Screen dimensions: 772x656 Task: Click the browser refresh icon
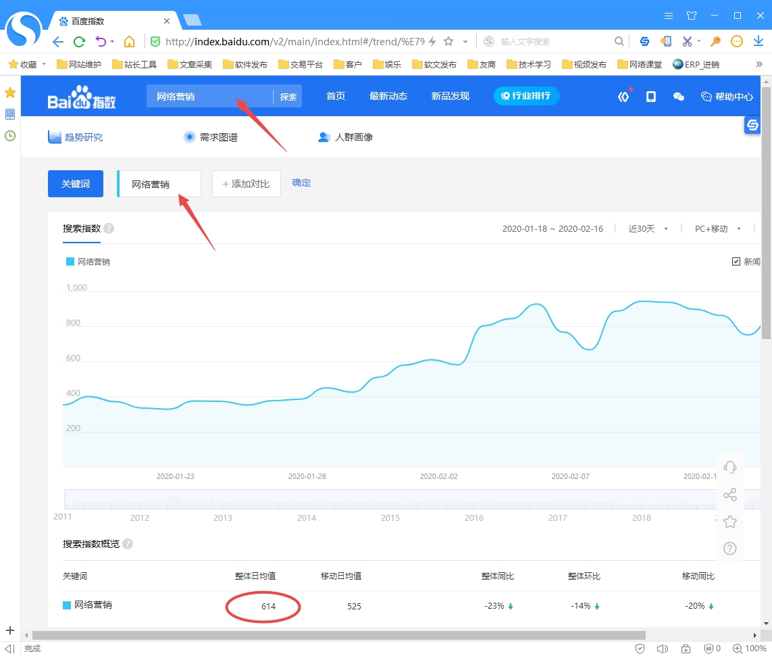79,42
